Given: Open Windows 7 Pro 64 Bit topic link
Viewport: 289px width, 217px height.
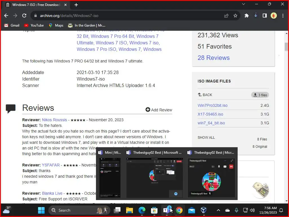Looking at the screenshot, I should [112, 36].
